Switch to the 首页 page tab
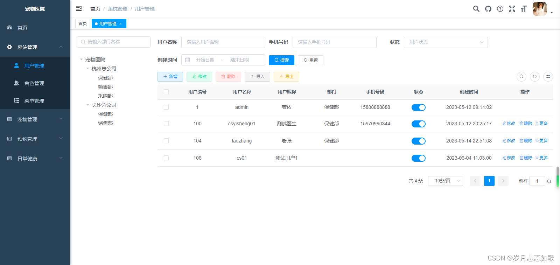 [83, 23]
